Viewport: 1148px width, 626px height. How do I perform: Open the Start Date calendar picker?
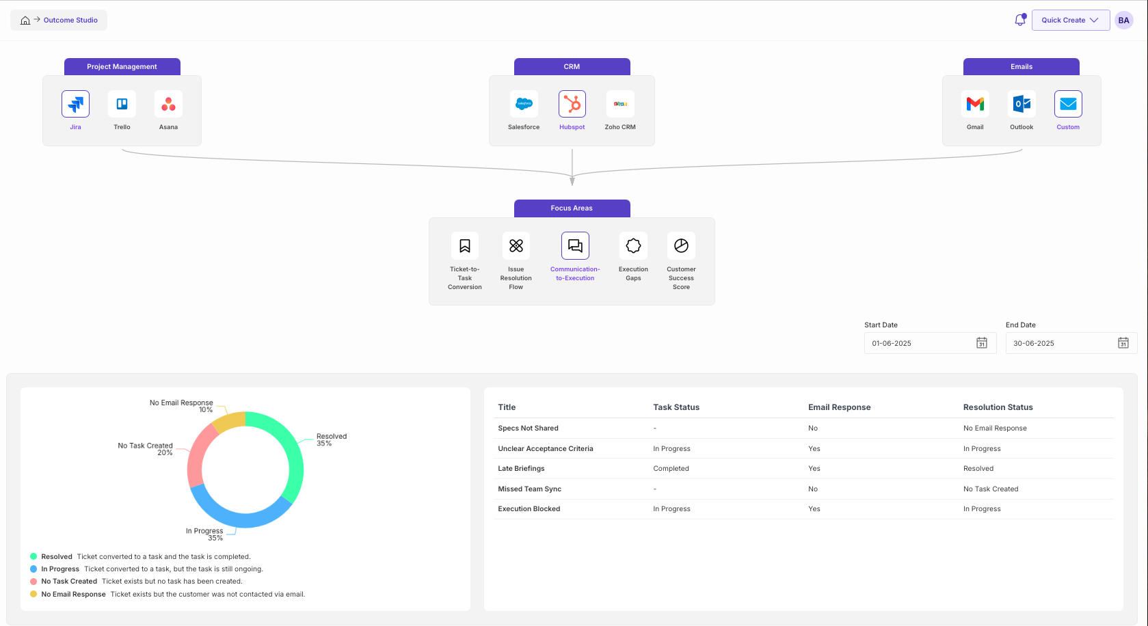(981, 343)
